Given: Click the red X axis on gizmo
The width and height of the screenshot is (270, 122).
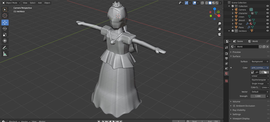Looking at the screenshot, I should [x=219, y=16].
